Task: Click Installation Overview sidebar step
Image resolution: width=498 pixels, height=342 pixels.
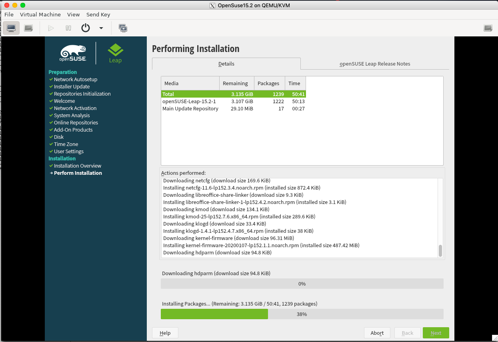Action: [78, 166]
